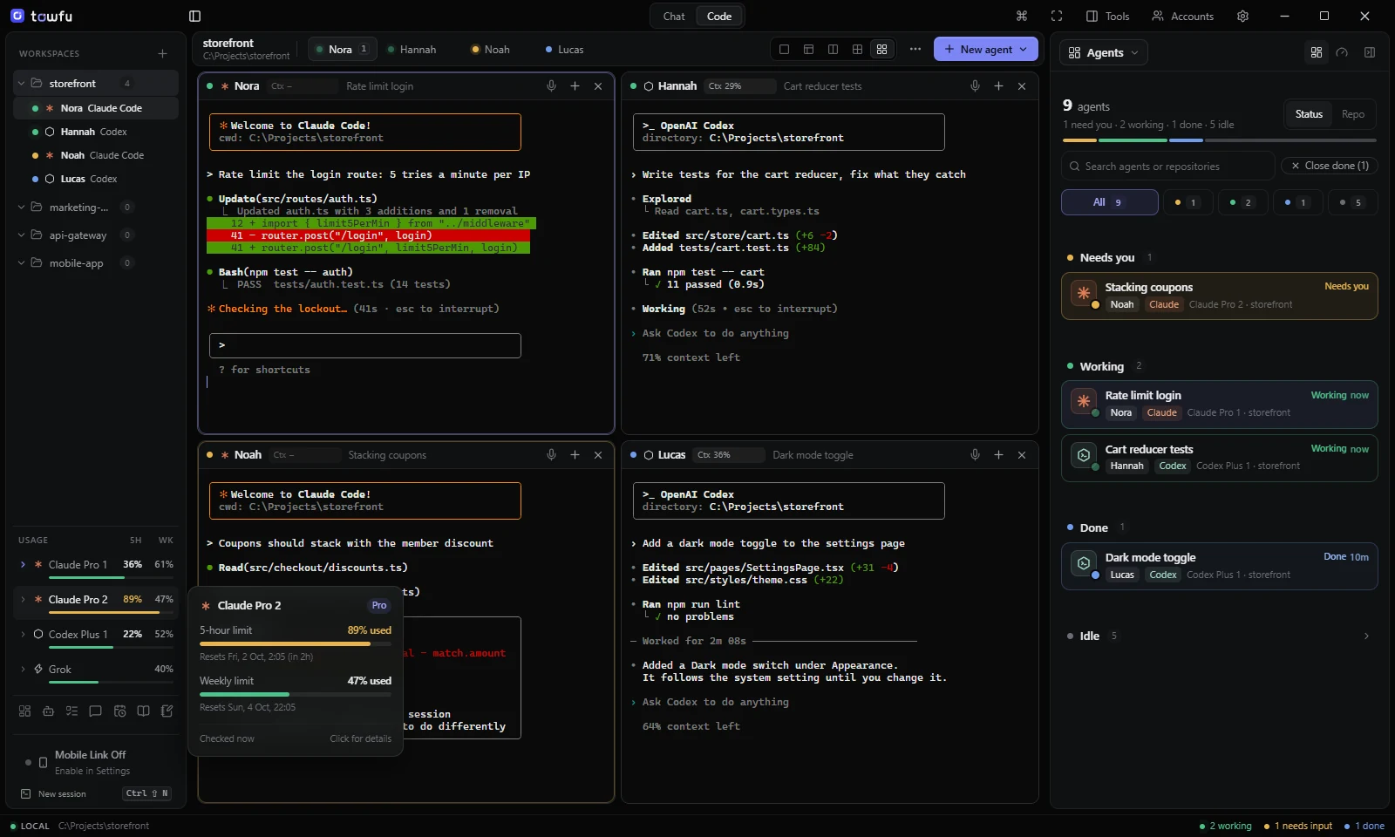
Task: Select the two-column split layout icon
Action: point(833,50)
